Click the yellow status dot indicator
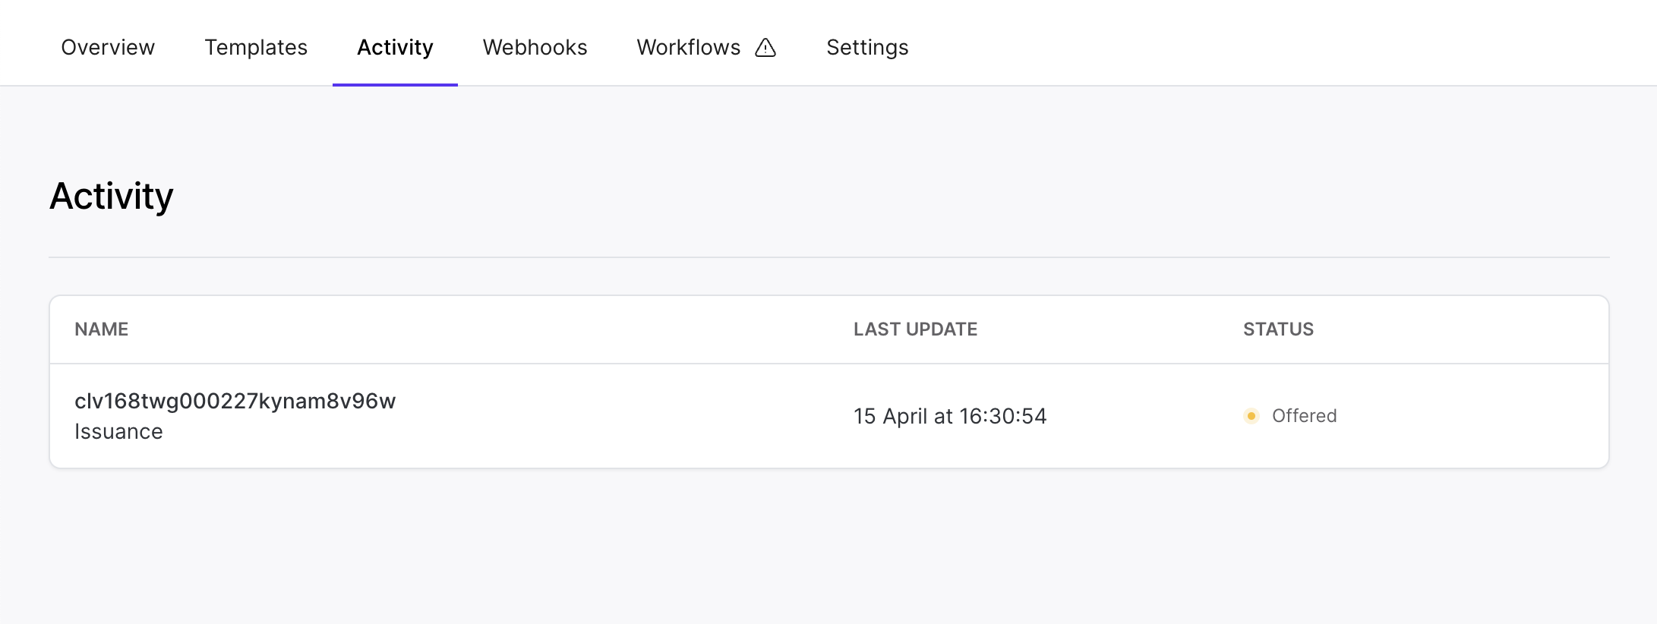Viewport: 1657px width, 624px height. pyautogui.click(x=1251, y=416)
